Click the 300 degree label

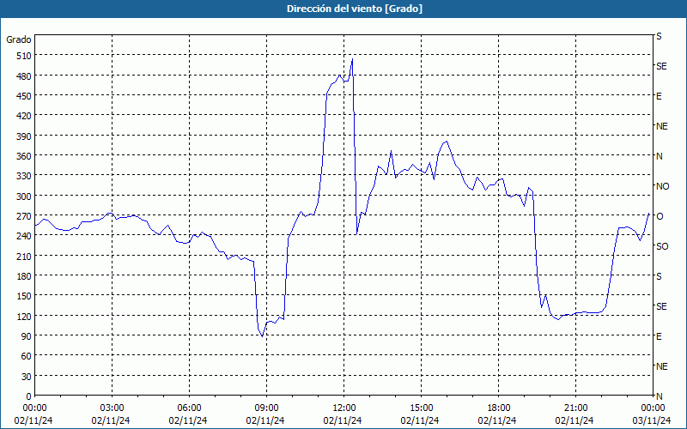click(24, 196)
